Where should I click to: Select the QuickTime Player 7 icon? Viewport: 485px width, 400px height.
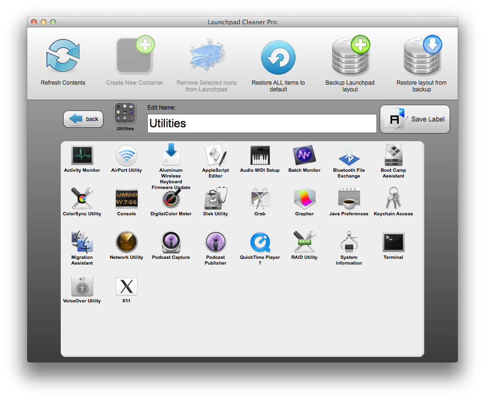point(260,242)
